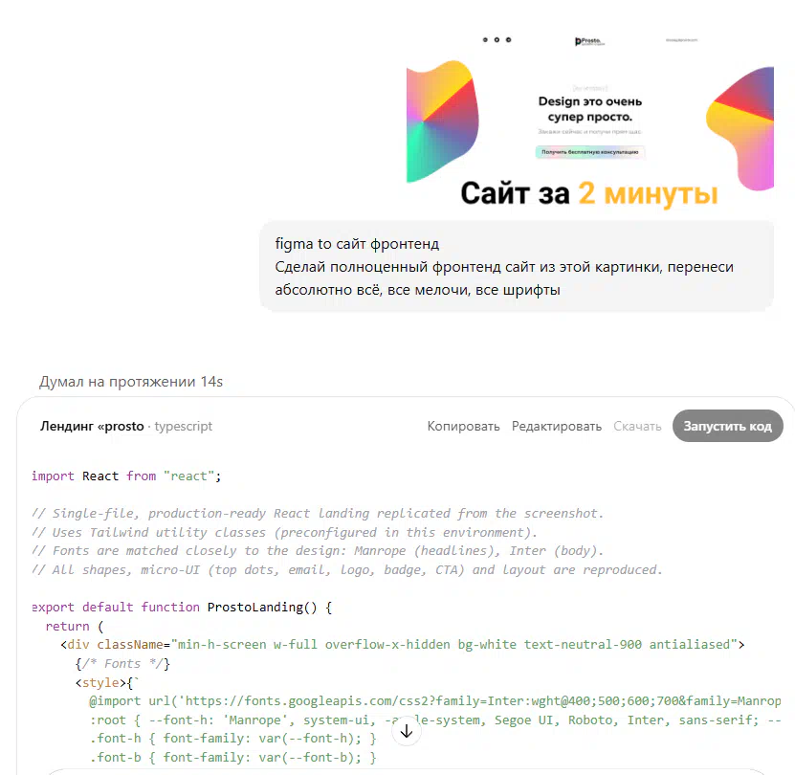Click the three dots in the image header

[x=496, y=40]
